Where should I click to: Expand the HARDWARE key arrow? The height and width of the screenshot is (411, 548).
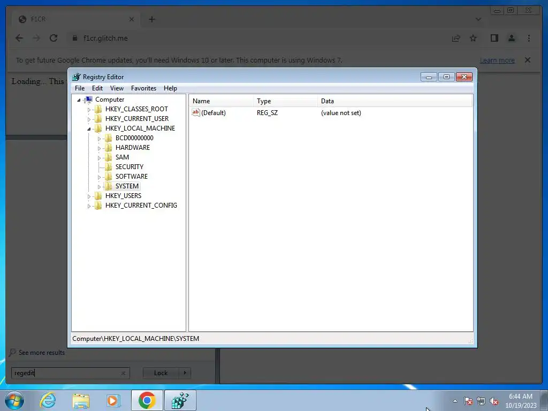(x=99, y=148)
